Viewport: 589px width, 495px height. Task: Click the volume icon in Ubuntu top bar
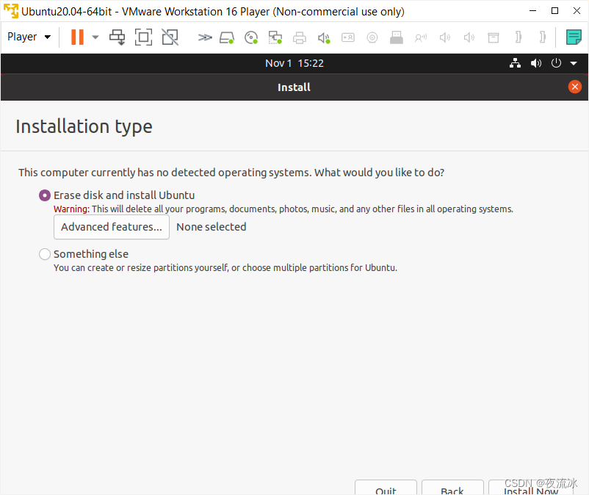pyautogui.click(x=536, y=63)
